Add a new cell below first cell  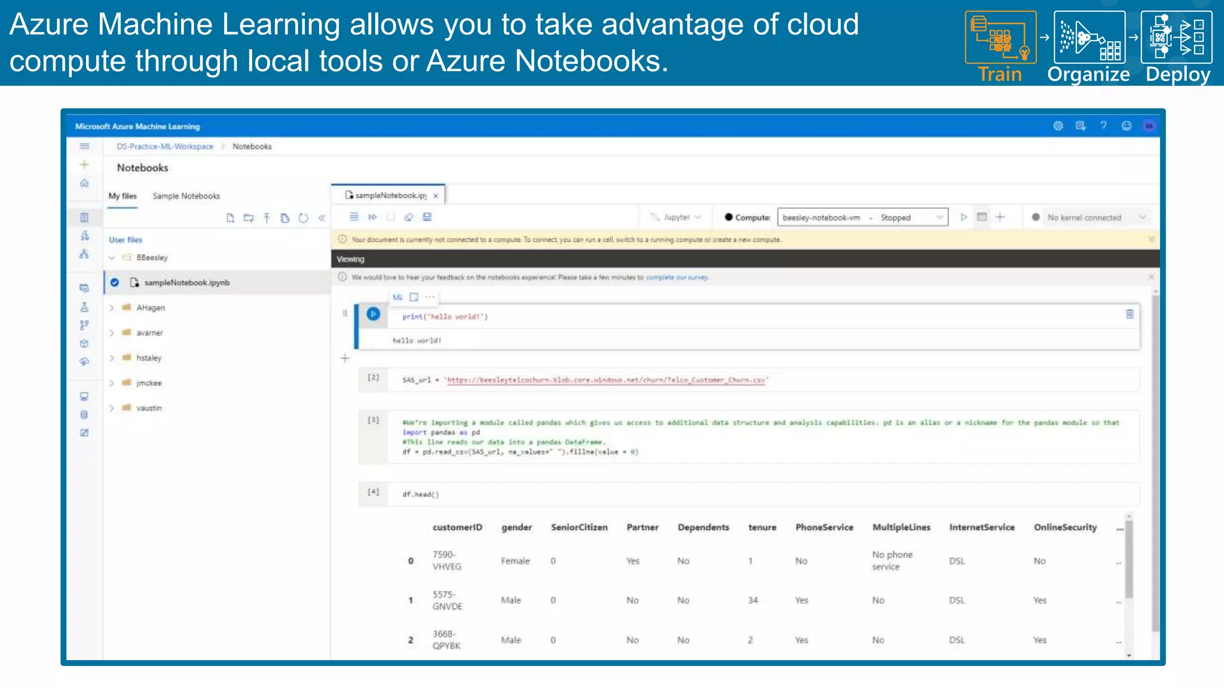[345, 358]
